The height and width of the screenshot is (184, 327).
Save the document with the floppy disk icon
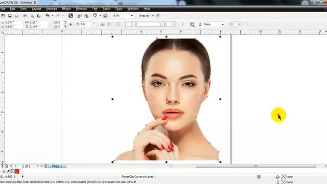[10, 16]
